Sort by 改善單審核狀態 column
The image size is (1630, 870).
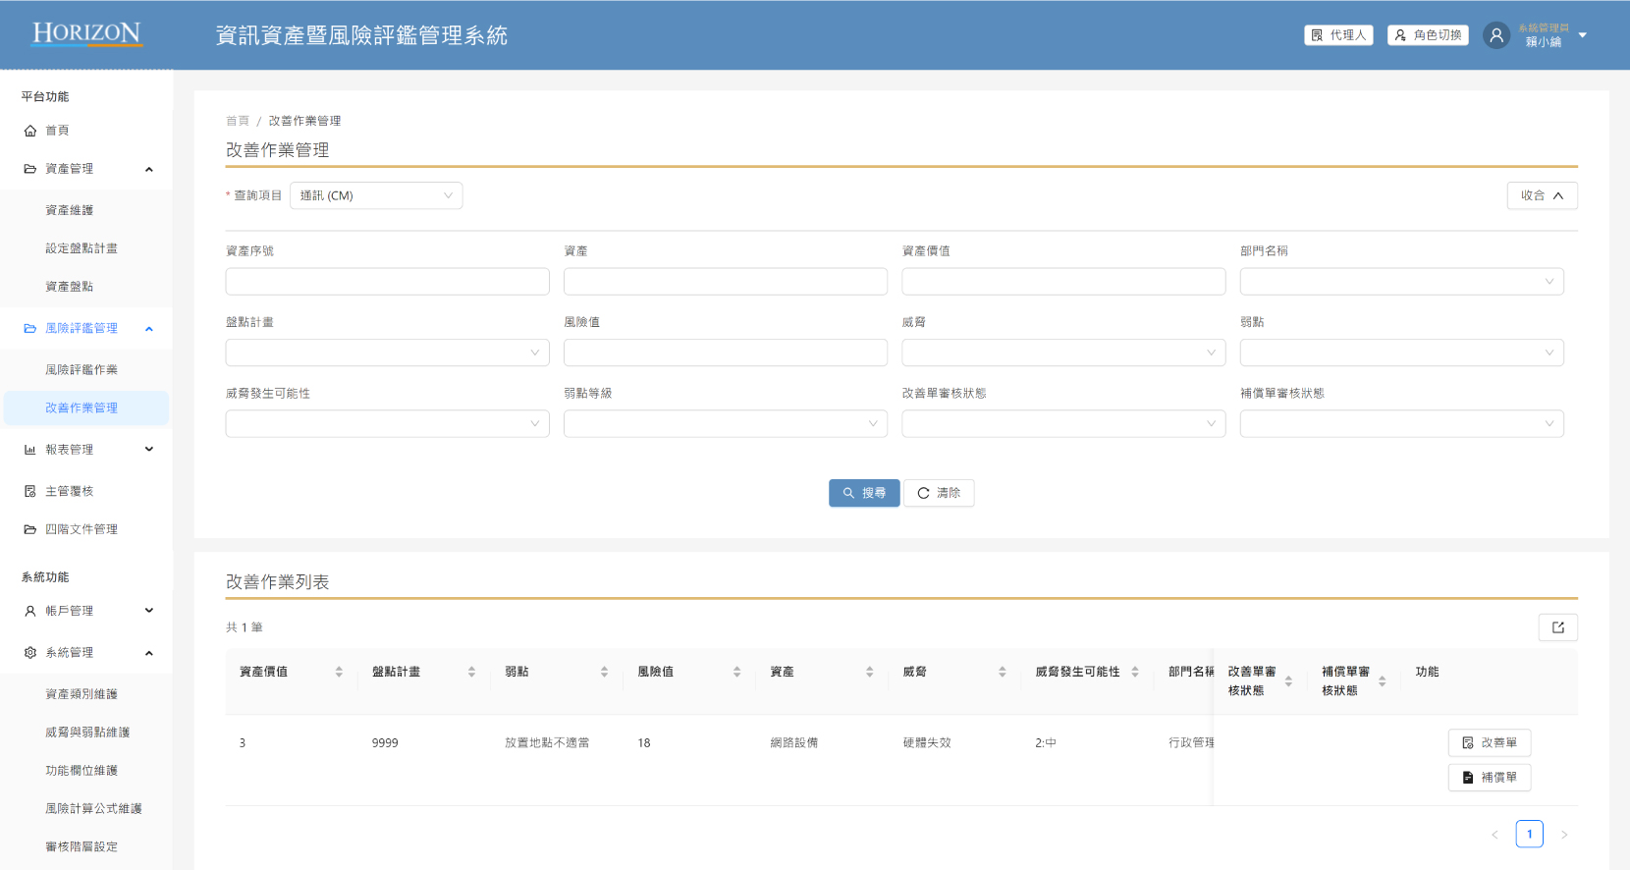(x=1288, y=680)
